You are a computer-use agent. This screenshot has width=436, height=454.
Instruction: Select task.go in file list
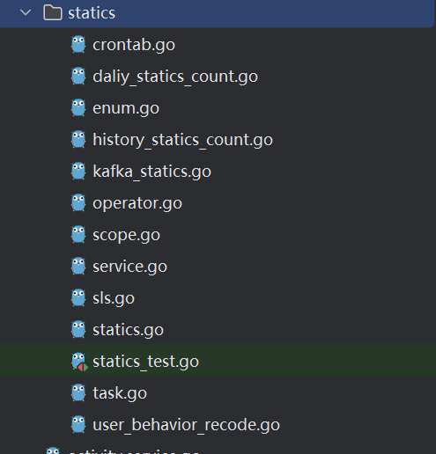[120, 393]
